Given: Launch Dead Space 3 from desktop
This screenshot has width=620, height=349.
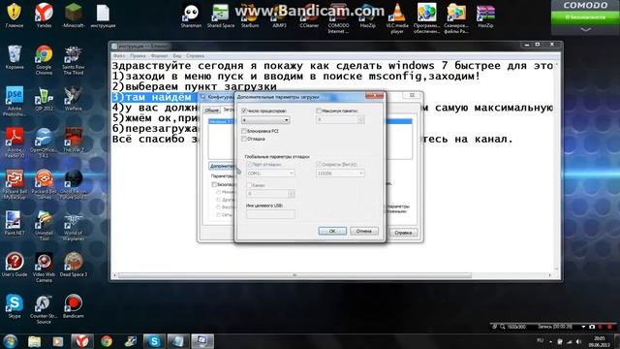Looking at the screenshot, I should [74, 265].
